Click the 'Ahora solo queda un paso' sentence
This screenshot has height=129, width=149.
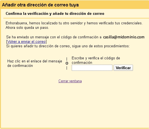[27, 28]
